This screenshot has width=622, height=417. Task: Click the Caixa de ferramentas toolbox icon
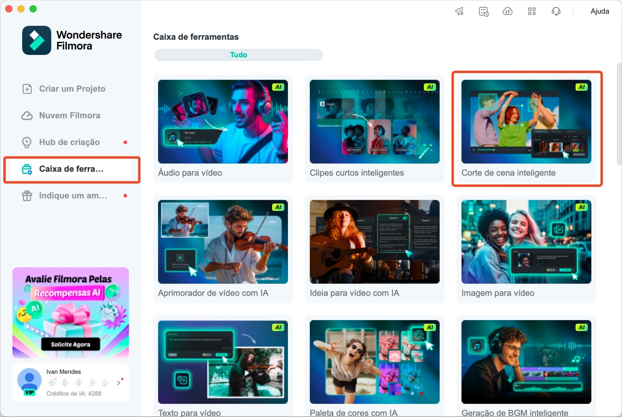click(x=27, y=169)
